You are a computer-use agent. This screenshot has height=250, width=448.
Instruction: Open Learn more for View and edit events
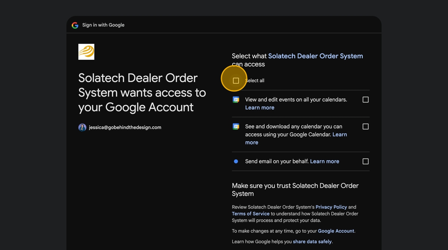click(x=260, y=107)
